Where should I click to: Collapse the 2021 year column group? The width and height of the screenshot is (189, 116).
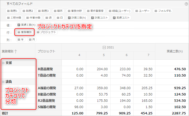tap(104, 47)
